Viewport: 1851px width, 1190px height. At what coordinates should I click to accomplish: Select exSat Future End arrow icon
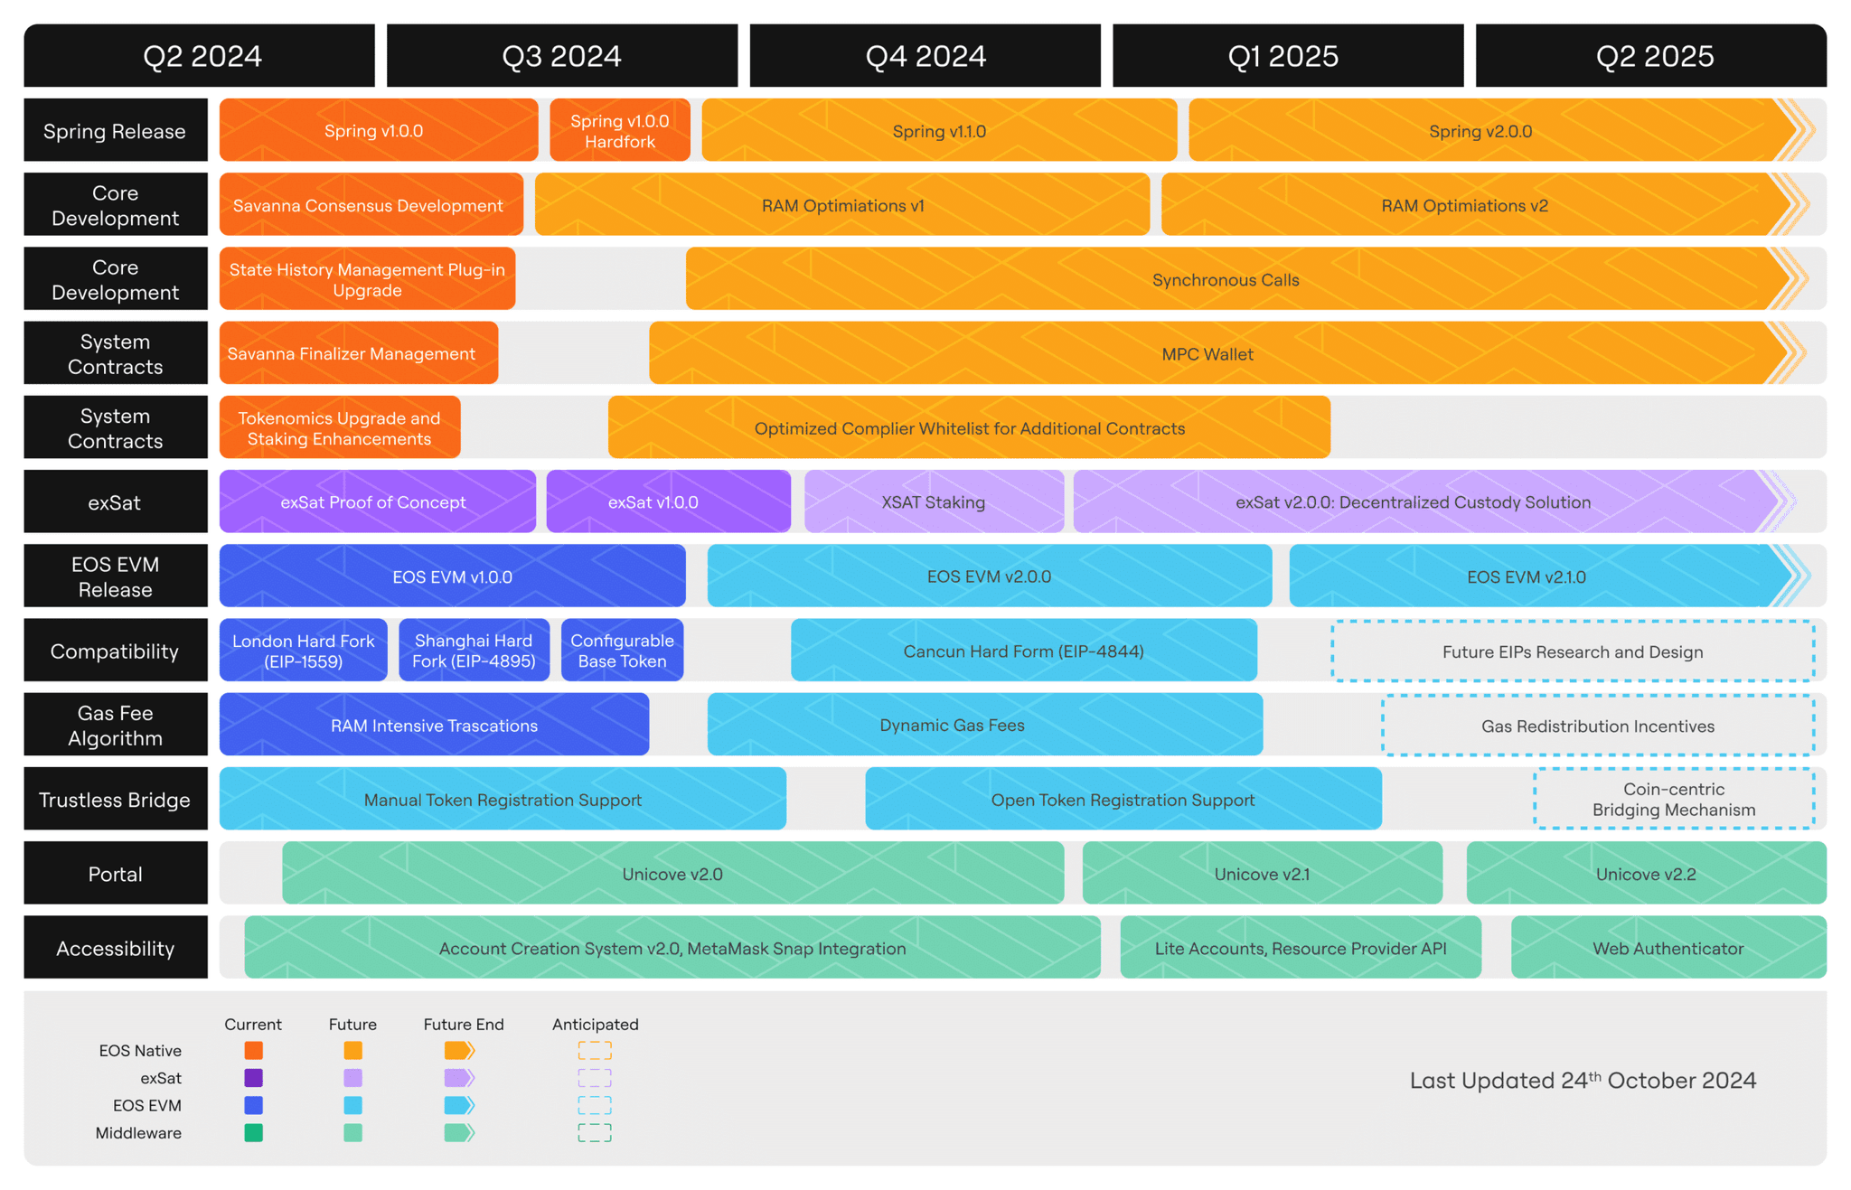coord(460,1078)
